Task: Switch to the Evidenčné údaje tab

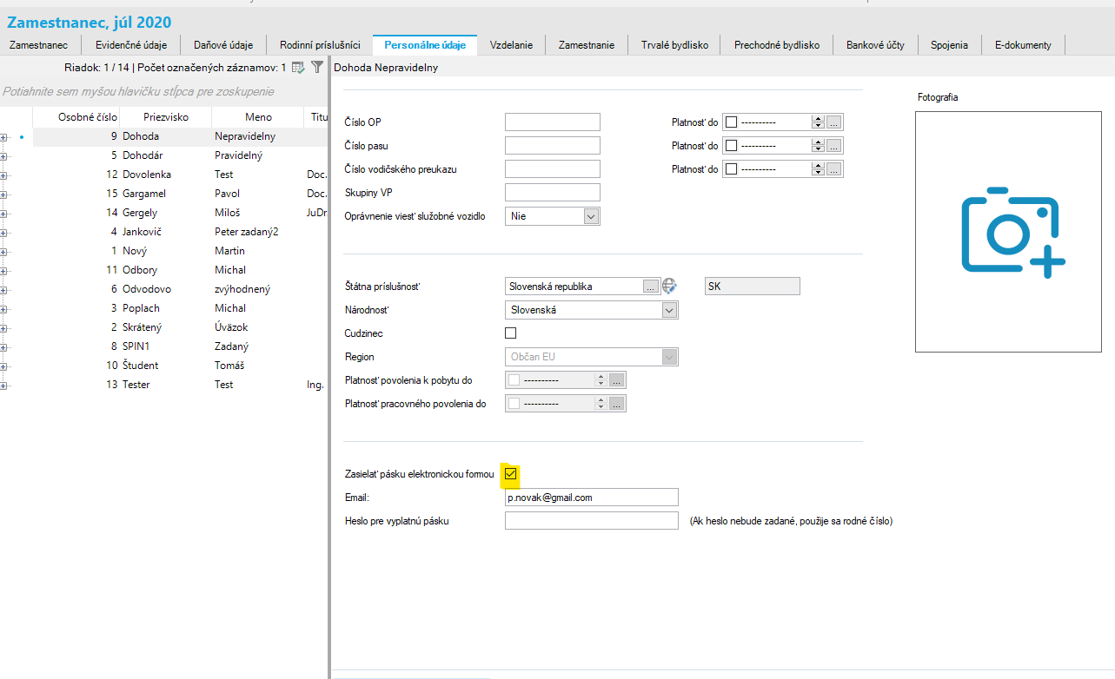Action: [130, 45]
